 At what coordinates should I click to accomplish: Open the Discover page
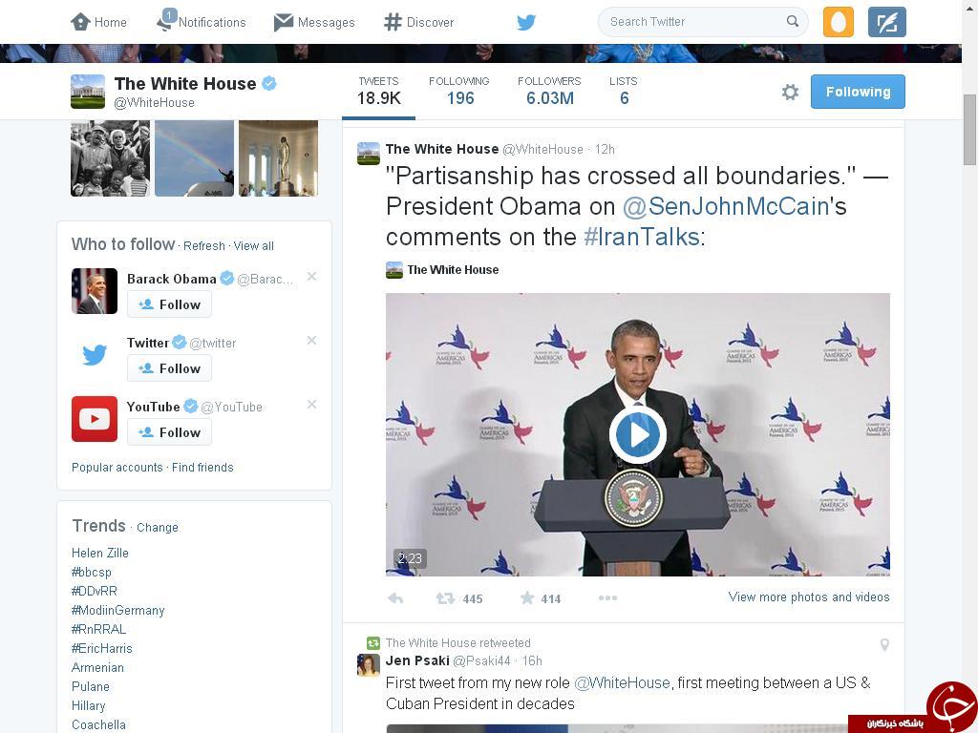pos(419,23)
